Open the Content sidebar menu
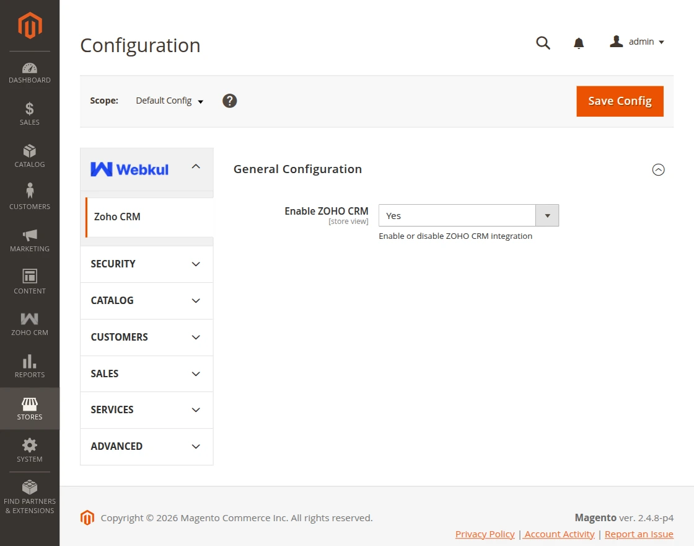Image resolution: width=694 pixels, height=546 pixels. [30, 282]
